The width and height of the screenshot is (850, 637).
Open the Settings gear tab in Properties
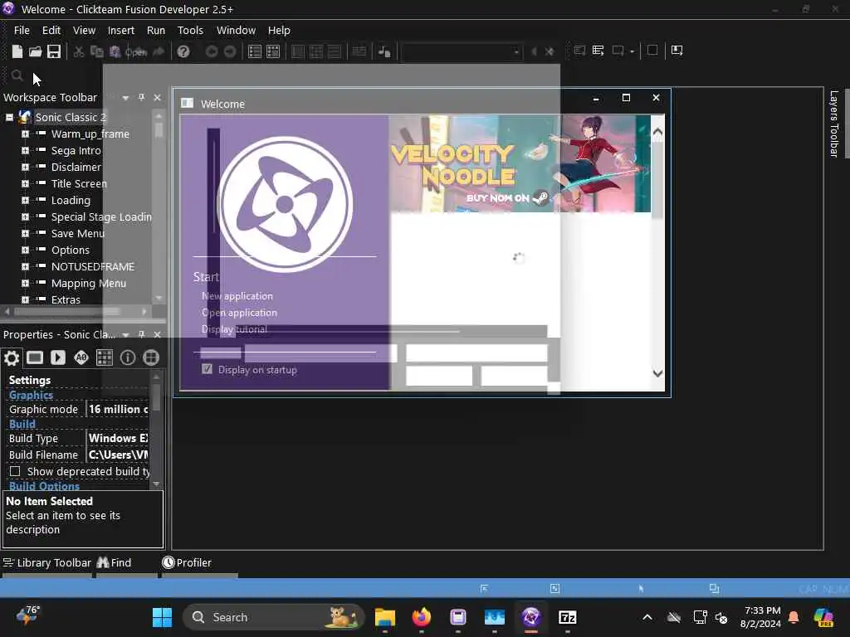pyautogui.click(x=12, y=358)
